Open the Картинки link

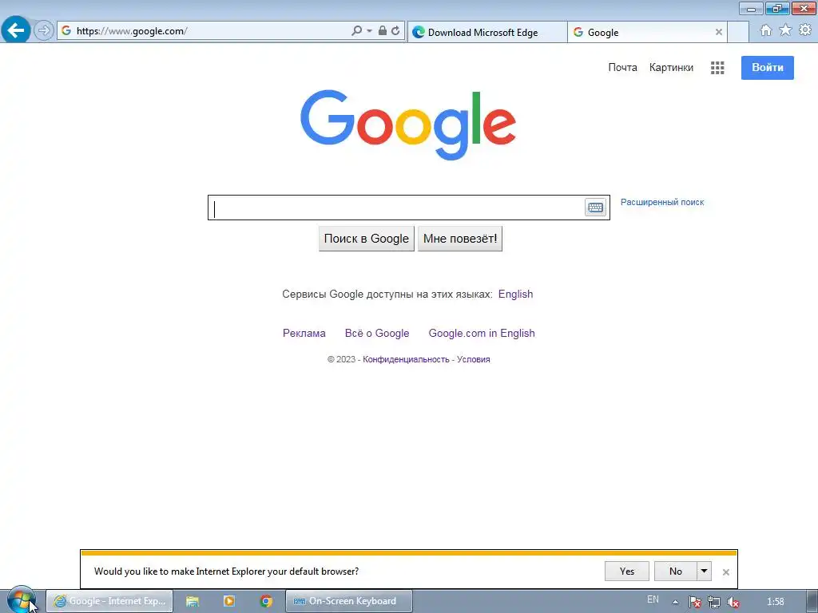coord(671,67)
